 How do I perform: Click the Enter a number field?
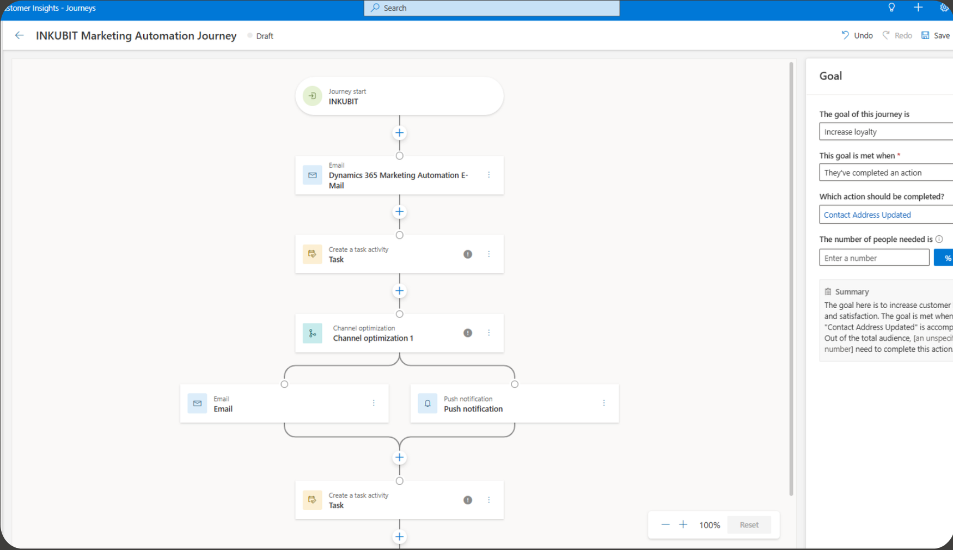tap(874, 258)
